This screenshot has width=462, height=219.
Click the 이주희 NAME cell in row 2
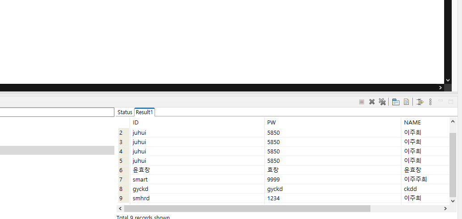point(425,132)
